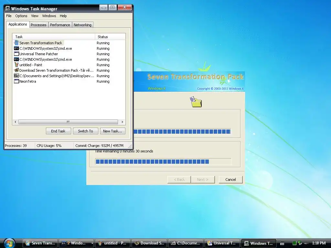
Task: Open the Help menu in Task Manager
Action: pos(63,16)
